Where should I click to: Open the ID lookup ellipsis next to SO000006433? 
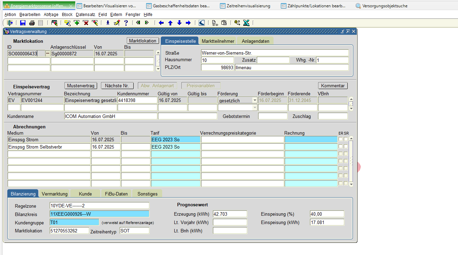[48, 54]
